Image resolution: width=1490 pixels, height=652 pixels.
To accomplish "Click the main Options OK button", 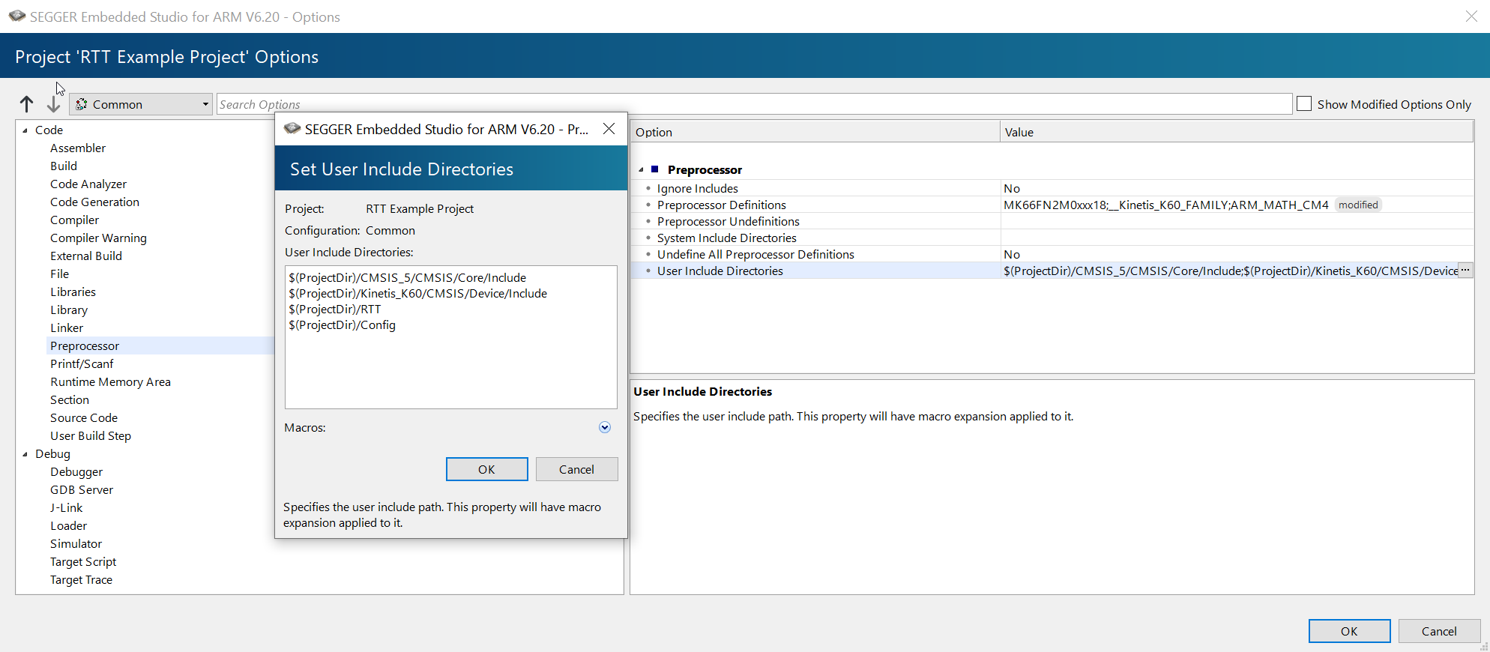I will [x=1349, y=631].
